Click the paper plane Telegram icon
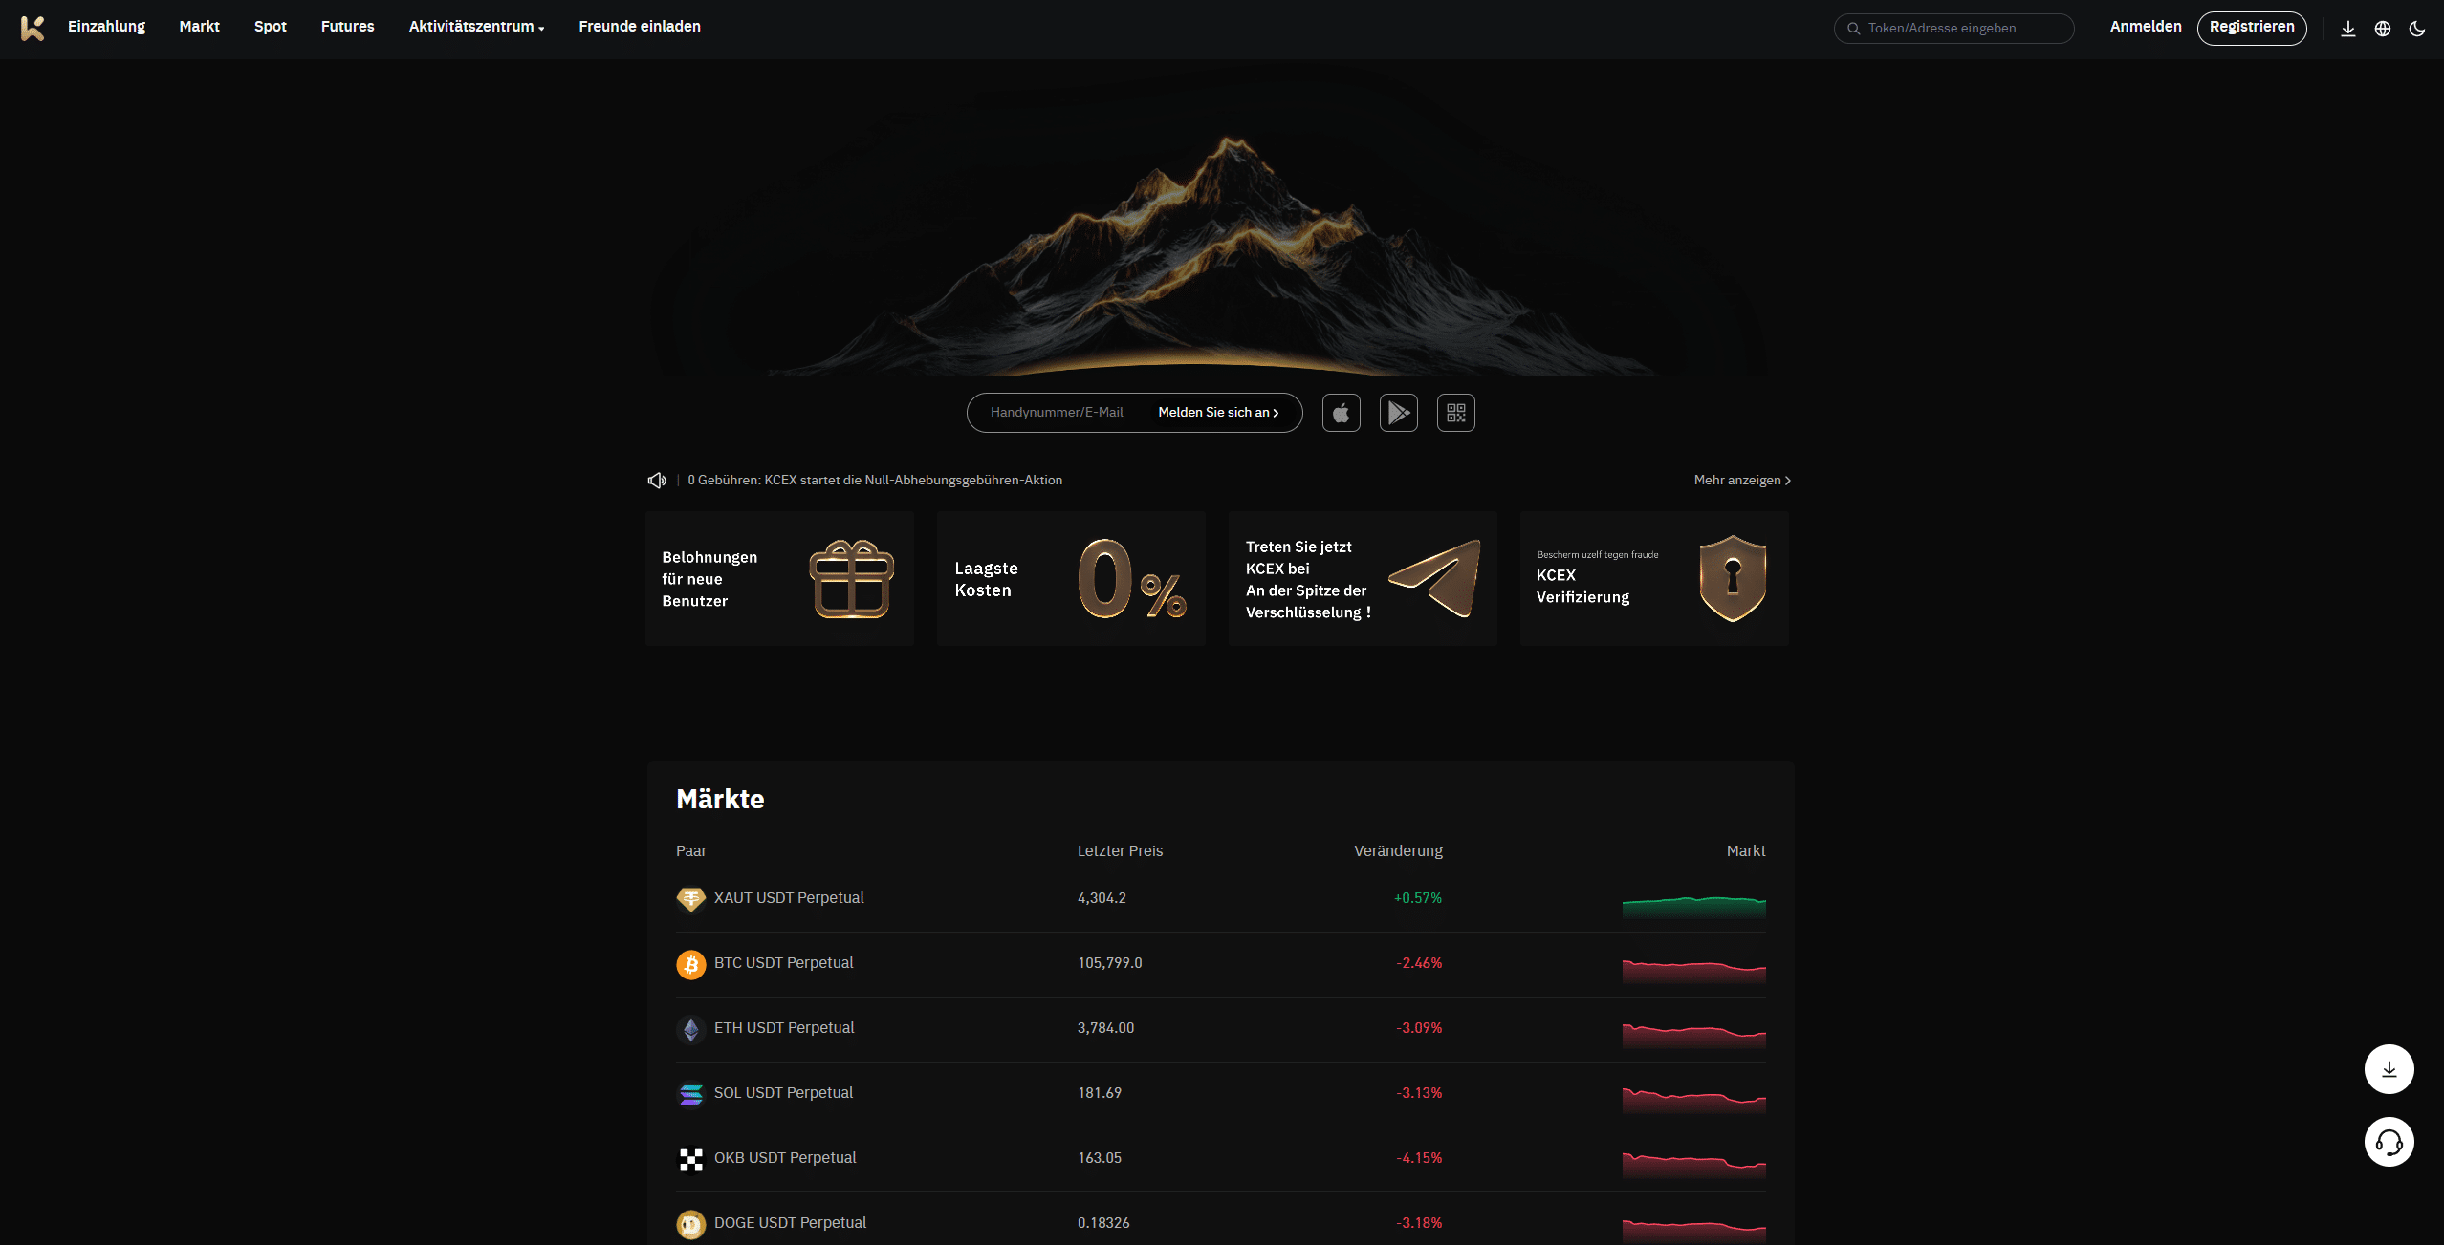 [1434, 577]
